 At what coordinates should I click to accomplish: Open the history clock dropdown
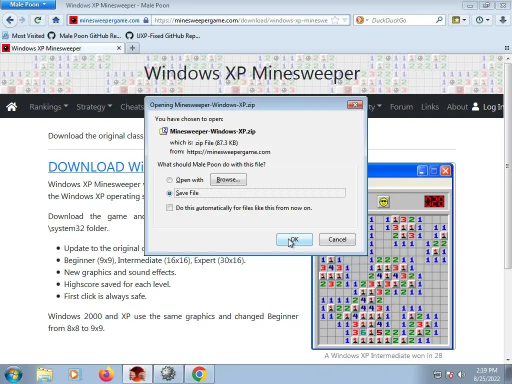(x=482, y=20)
